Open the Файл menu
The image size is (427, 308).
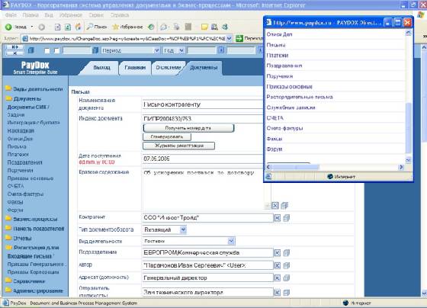tap(11, 15)
